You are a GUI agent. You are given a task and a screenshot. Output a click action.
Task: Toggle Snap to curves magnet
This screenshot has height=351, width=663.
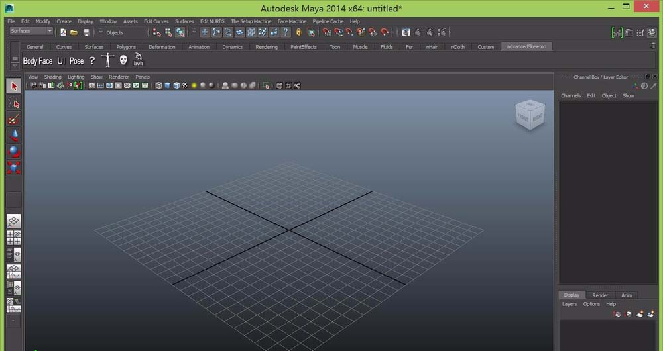(338, 32)
